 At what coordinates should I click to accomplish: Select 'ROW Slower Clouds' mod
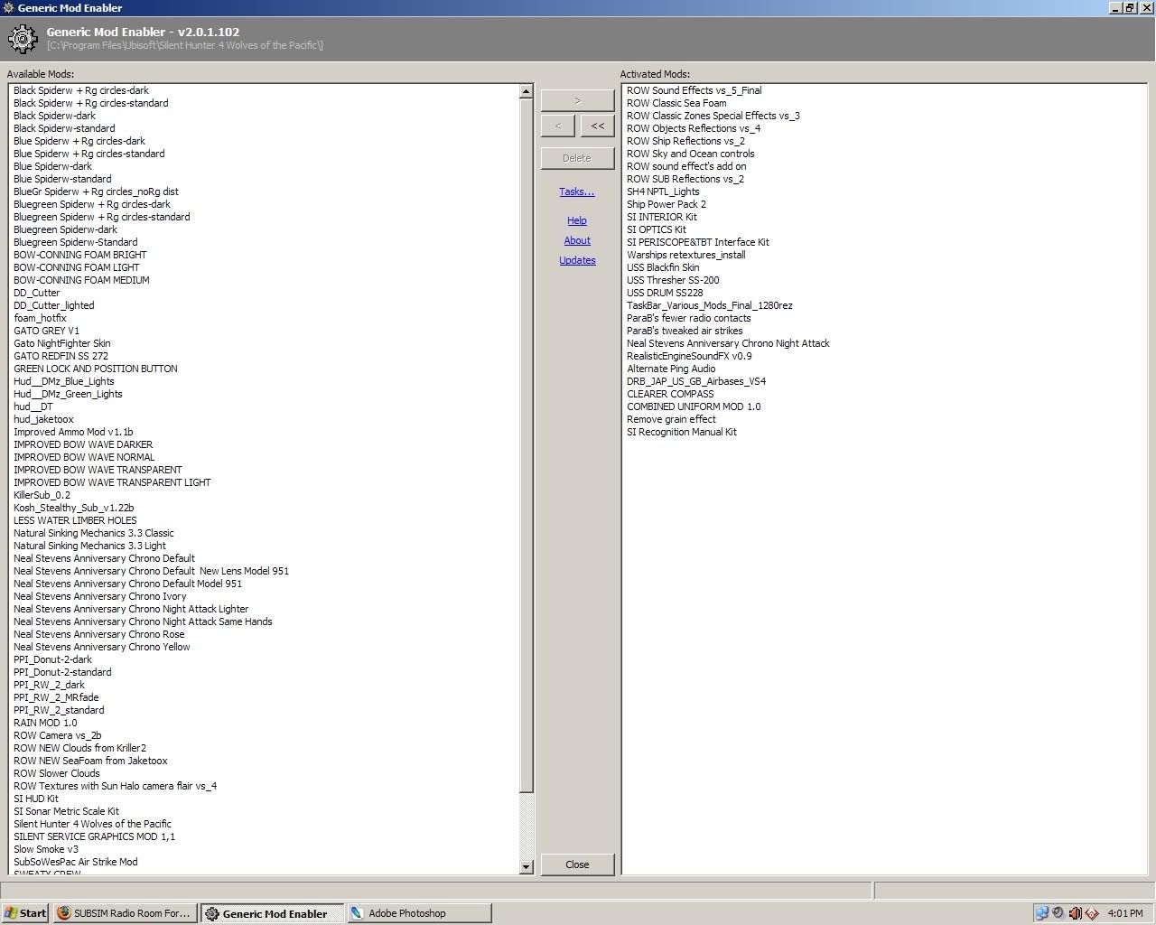click(x=56, y=773)
